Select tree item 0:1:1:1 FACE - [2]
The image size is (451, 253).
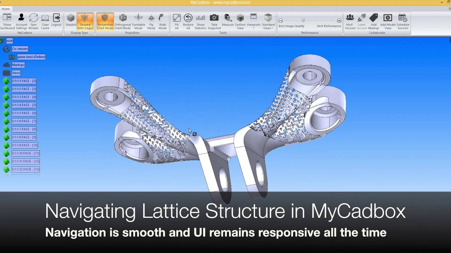point(24,81)
